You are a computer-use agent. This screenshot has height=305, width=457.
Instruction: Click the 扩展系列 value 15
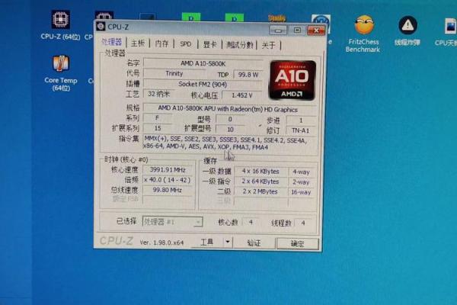[x=158, y=128]
